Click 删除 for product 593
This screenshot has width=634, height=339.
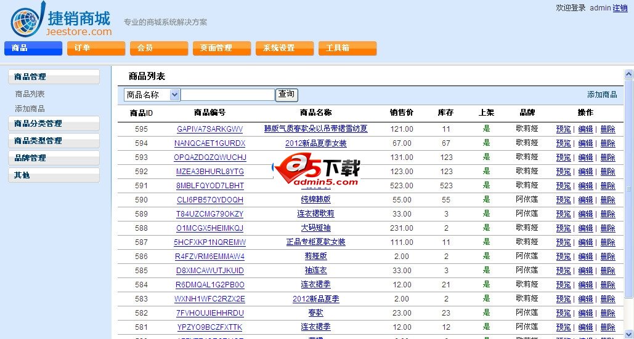coord(608,158)
